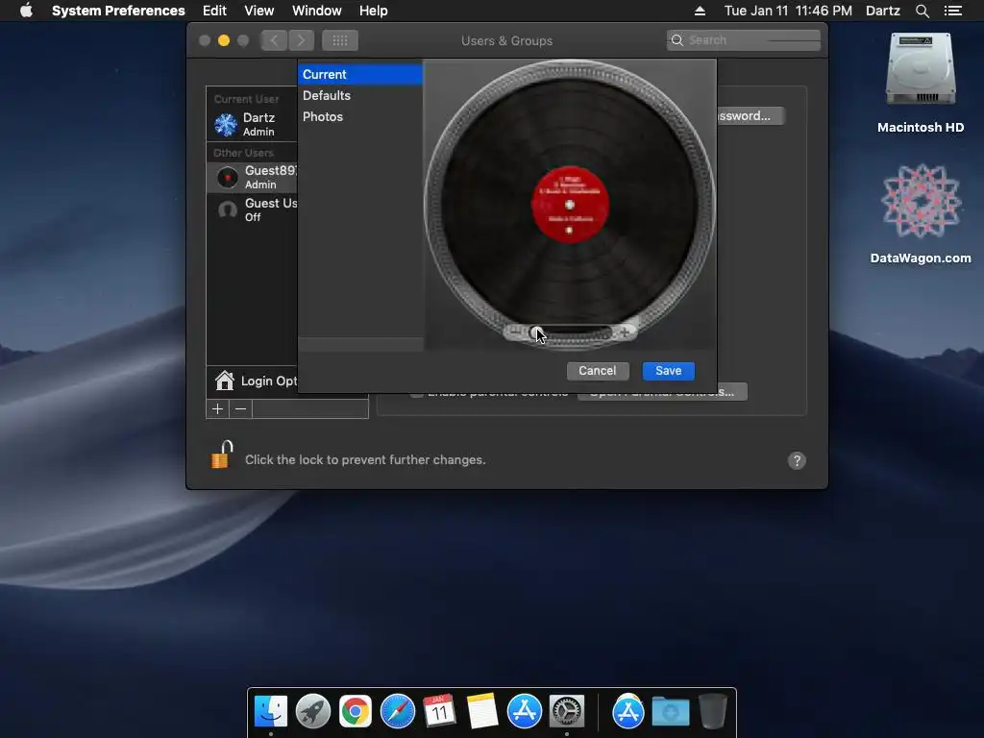This screenshot has width=984, height=738.
Task: Open Notes from the Dock
Action: click(482, 711)
